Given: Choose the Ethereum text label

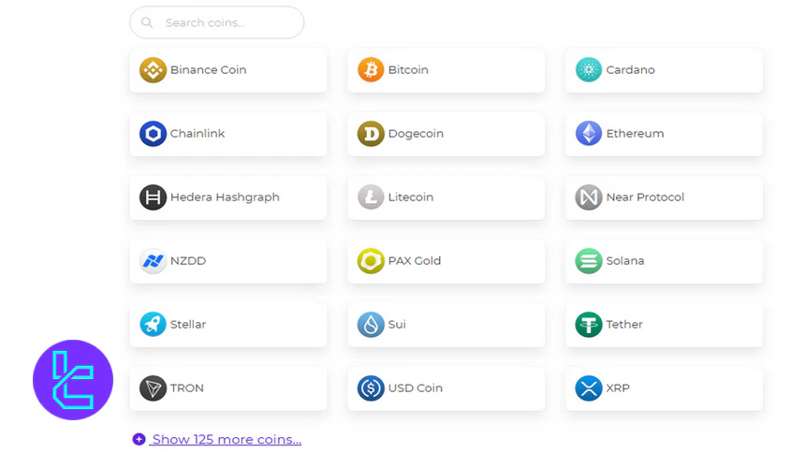Looking at the screenshot, I should click(x=635, y=134).
